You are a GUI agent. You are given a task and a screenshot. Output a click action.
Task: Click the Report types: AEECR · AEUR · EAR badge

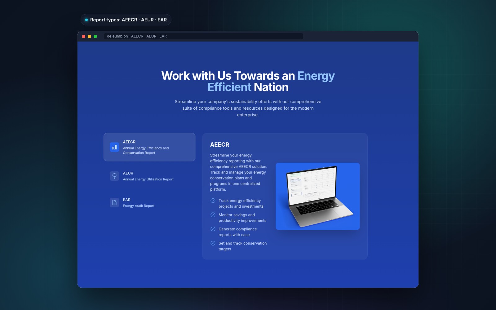pyautogui.click(x=126, y=20)
